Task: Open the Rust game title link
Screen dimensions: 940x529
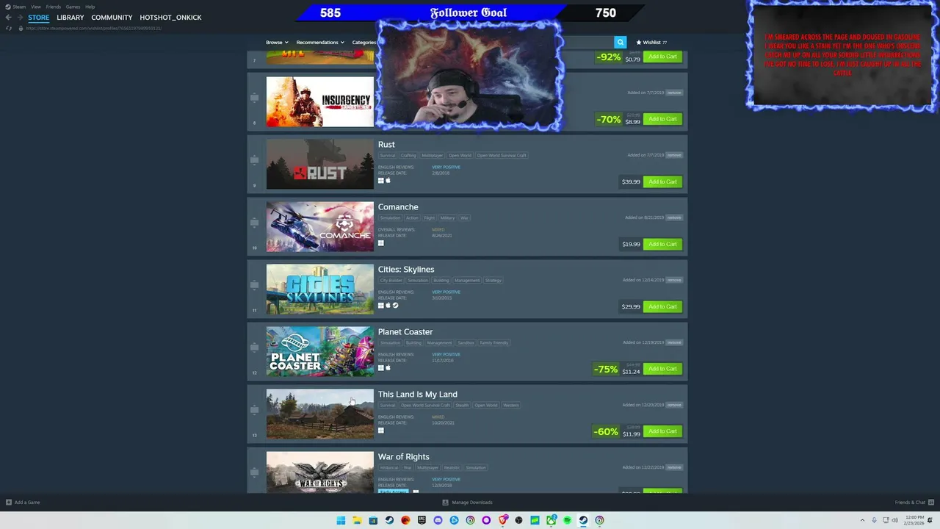Action: (386, 145)
